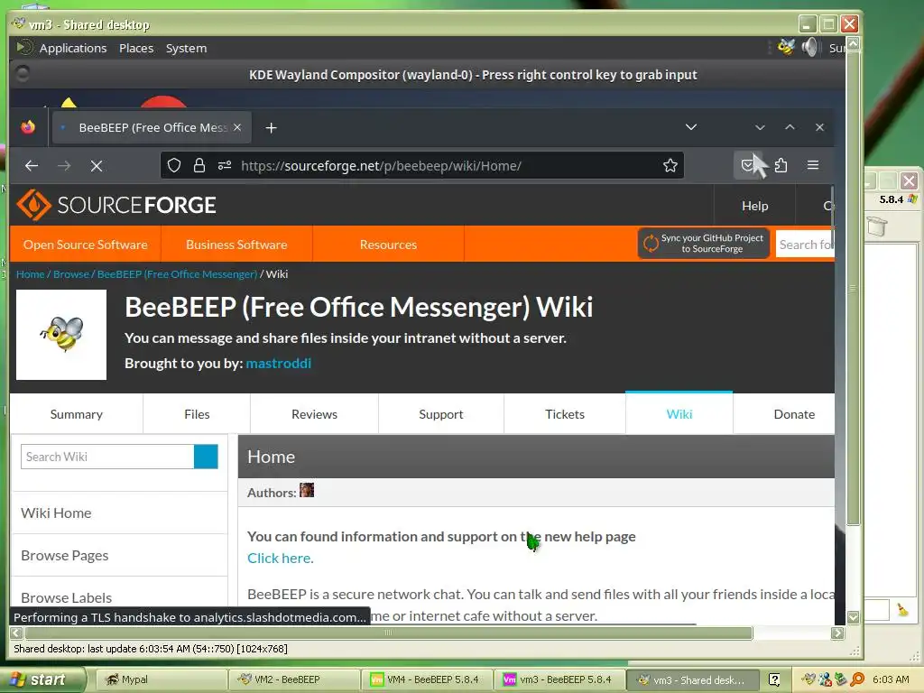
Task: Click the trash bin icon in the background window
Action: (x=877, y=226)
